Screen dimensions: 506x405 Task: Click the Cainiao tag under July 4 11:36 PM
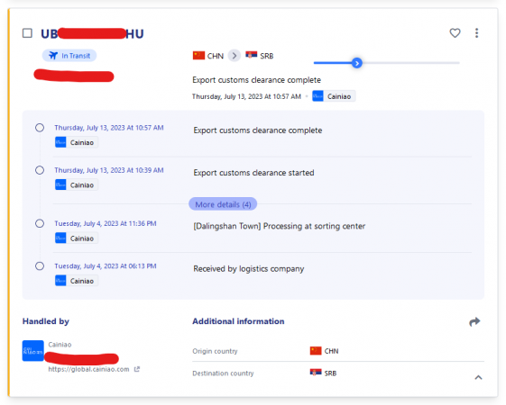pos(76,238)
